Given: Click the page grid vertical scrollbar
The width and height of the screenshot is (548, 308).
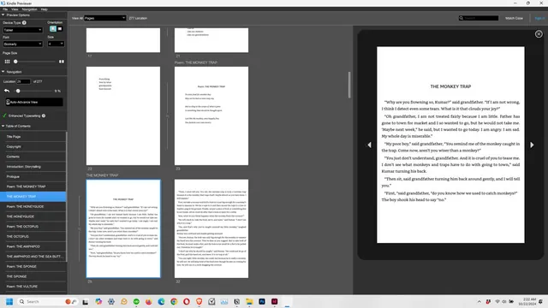Looking at the screenshot, I should [x=349, y=85].
